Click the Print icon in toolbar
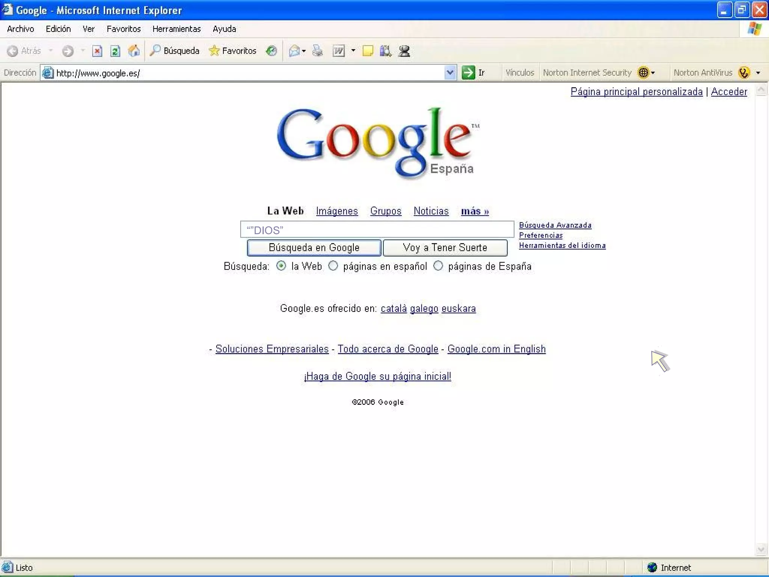 point(318,51)
